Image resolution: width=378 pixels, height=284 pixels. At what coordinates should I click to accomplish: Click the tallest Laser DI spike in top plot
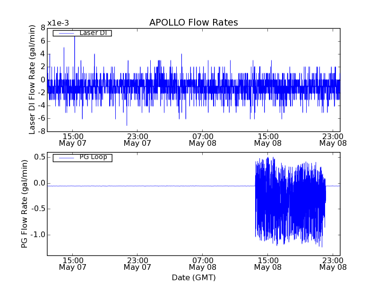[x=74, y=38]
